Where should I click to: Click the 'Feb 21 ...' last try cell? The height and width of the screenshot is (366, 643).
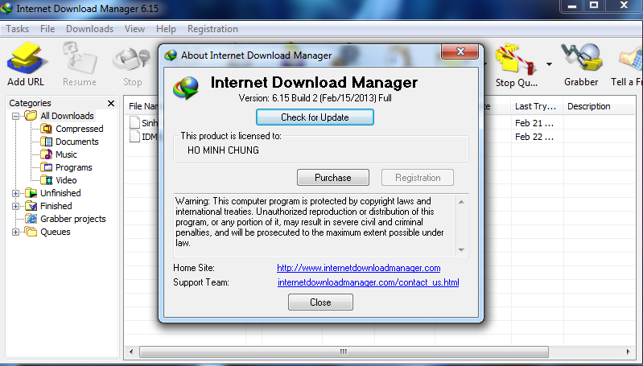[x=534, y=123]
